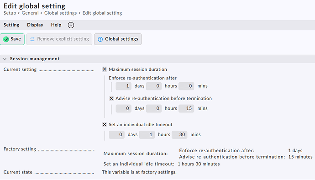
Task: Click 'This variable is at factory settings.' text
Action: [139, 172]
